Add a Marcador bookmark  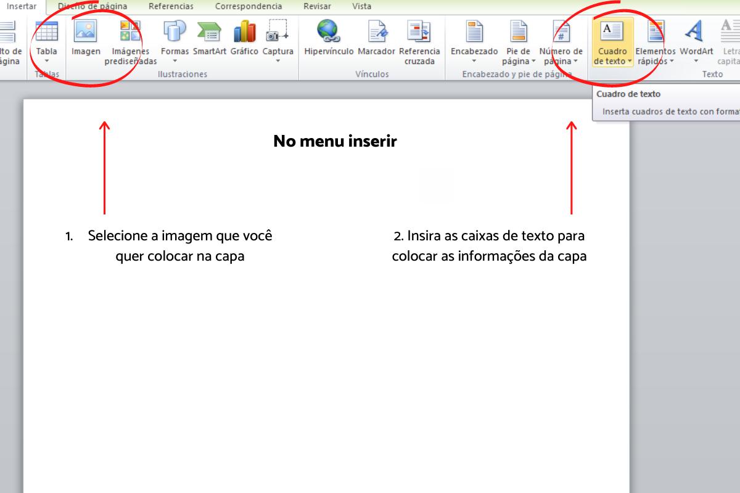376,32
